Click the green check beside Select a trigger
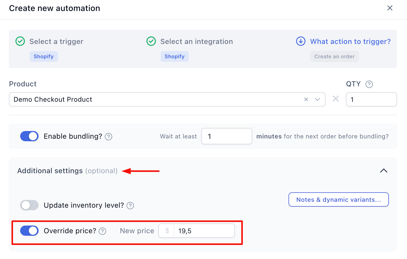This screenshot has width=407, height=259. tap(20, 41)
